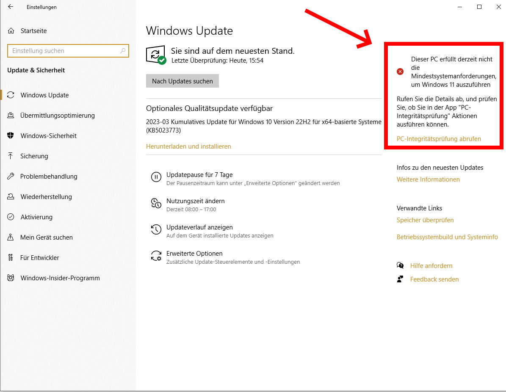
Task: Click the Für Entwickler sidebar icon
Action: pos(11,257)
